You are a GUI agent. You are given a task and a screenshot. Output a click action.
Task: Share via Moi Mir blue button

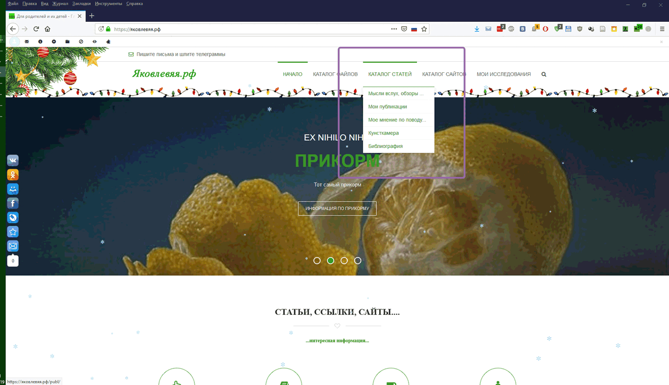pos(13,189)
